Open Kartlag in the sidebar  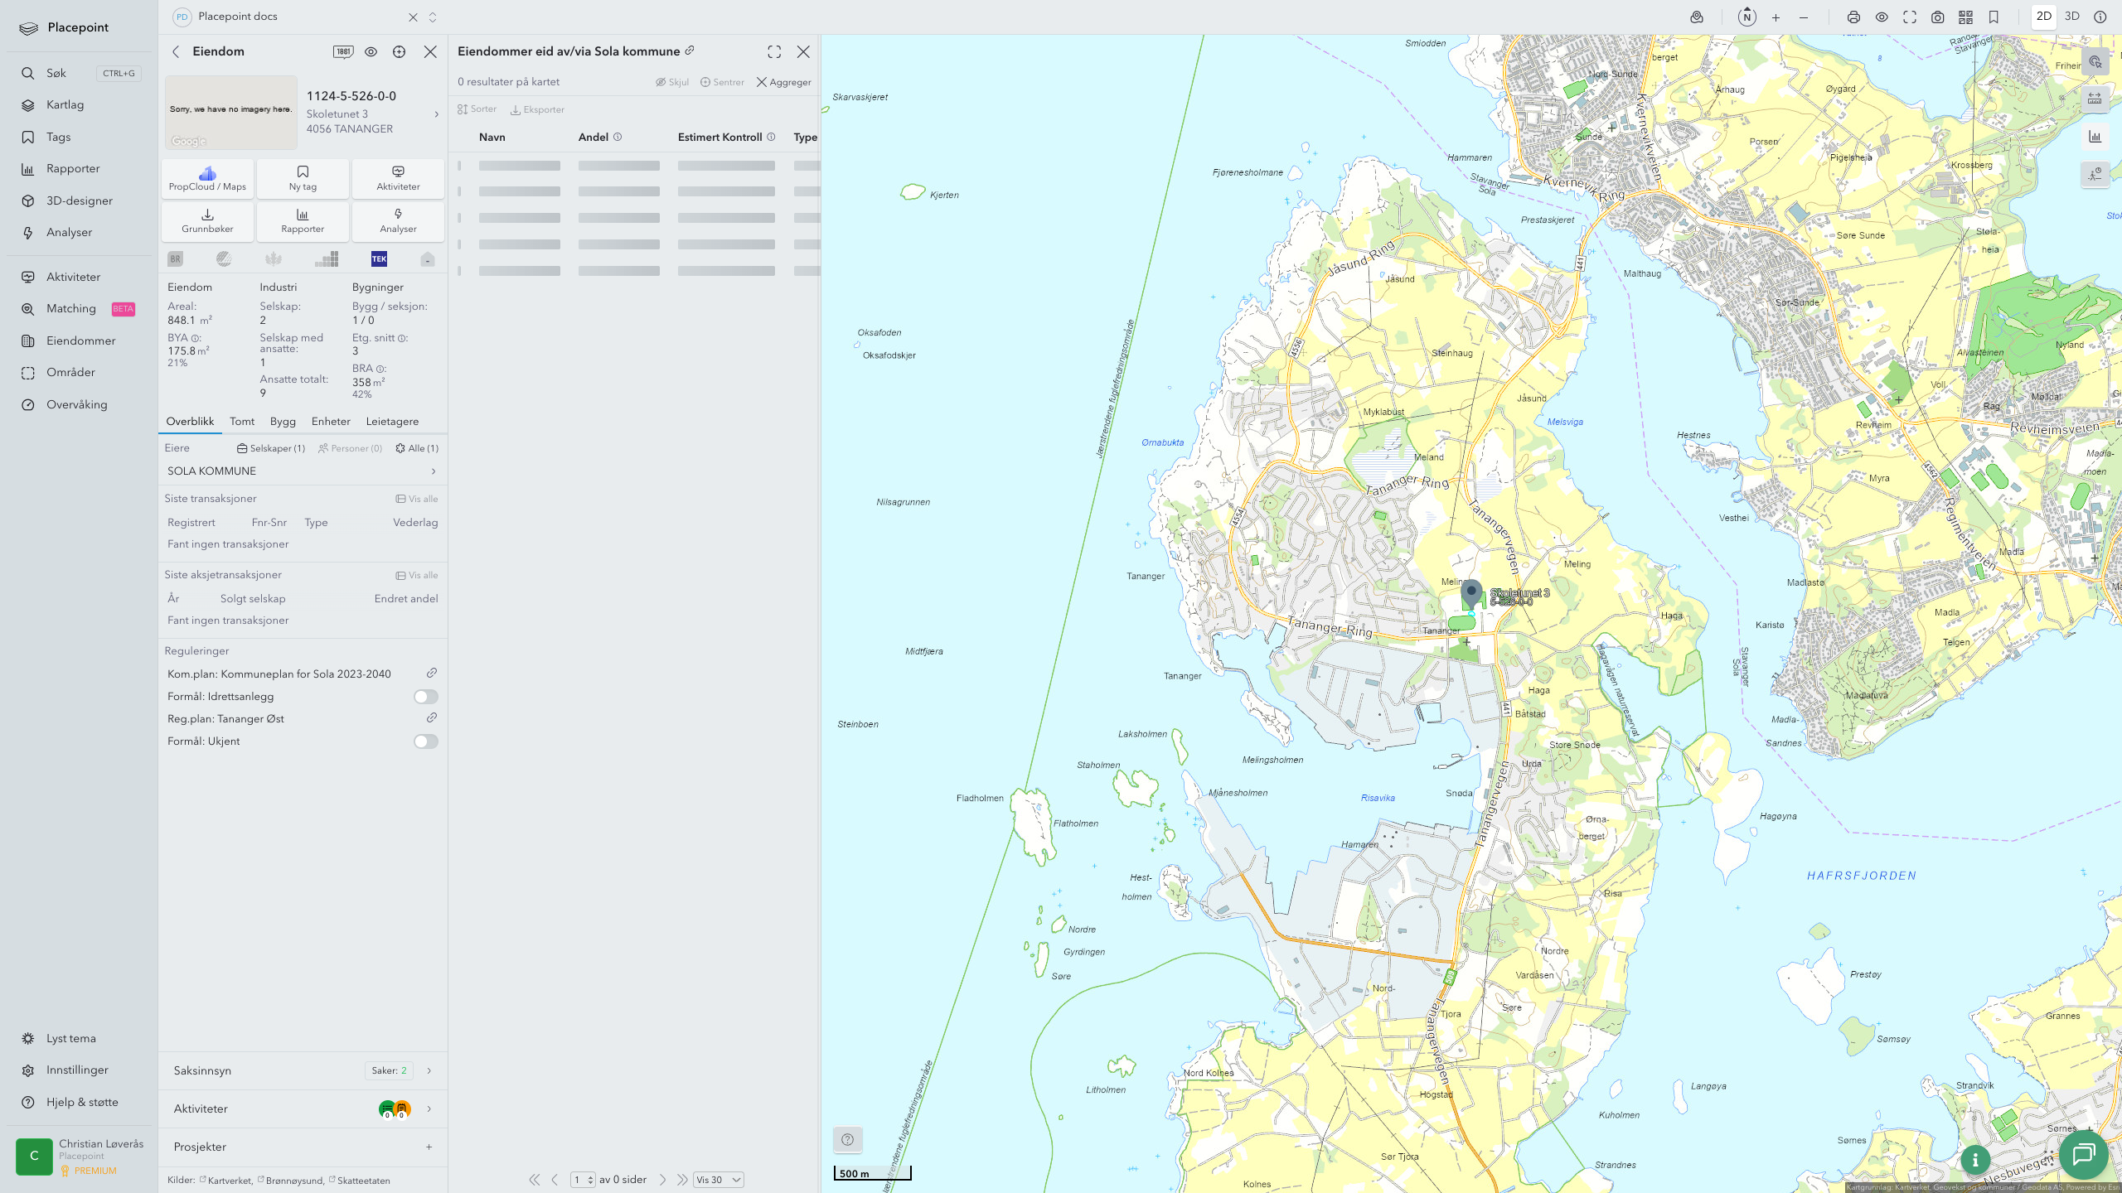tap(65, 105)
